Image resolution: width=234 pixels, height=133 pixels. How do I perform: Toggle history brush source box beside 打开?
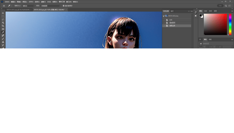(164, 20)
